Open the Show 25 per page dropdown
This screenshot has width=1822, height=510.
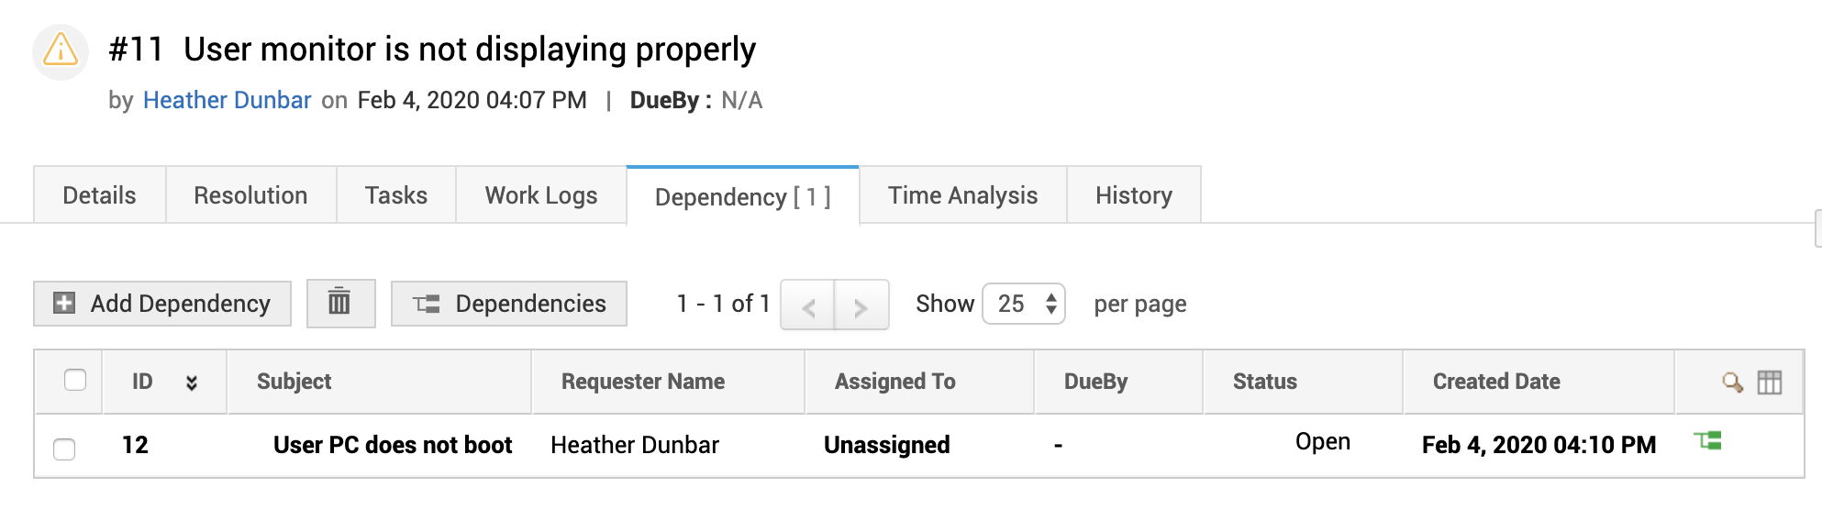click(x=1024, y=304)
